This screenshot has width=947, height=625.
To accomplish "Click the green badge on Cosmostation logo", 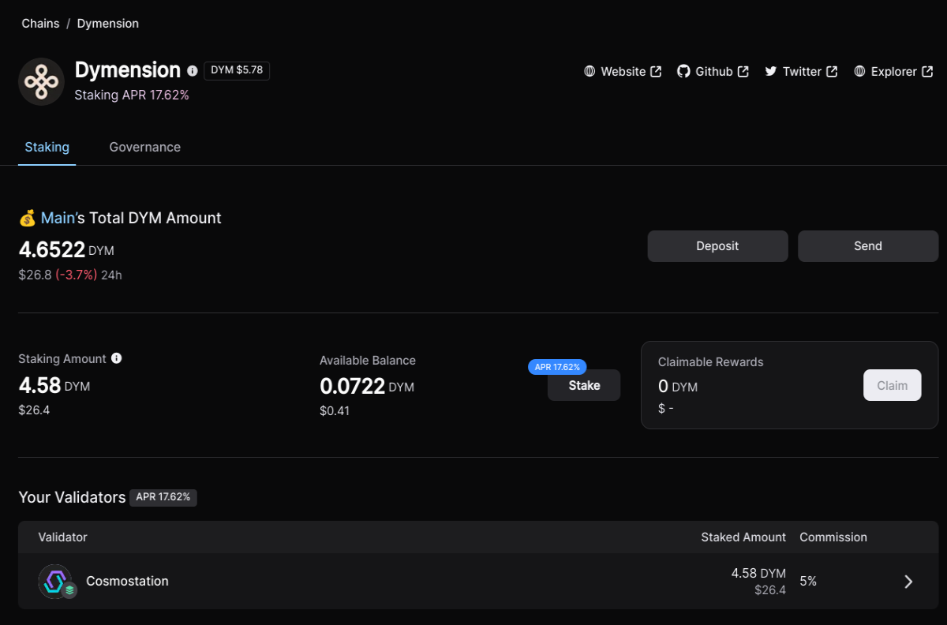I will 70,589.
